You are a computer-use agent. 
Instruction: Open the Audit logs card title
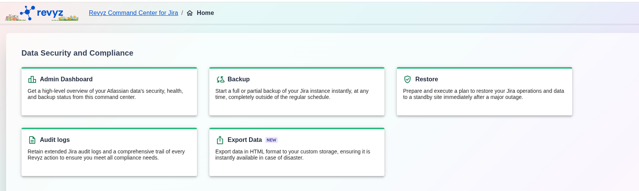[x=55, y=140]
